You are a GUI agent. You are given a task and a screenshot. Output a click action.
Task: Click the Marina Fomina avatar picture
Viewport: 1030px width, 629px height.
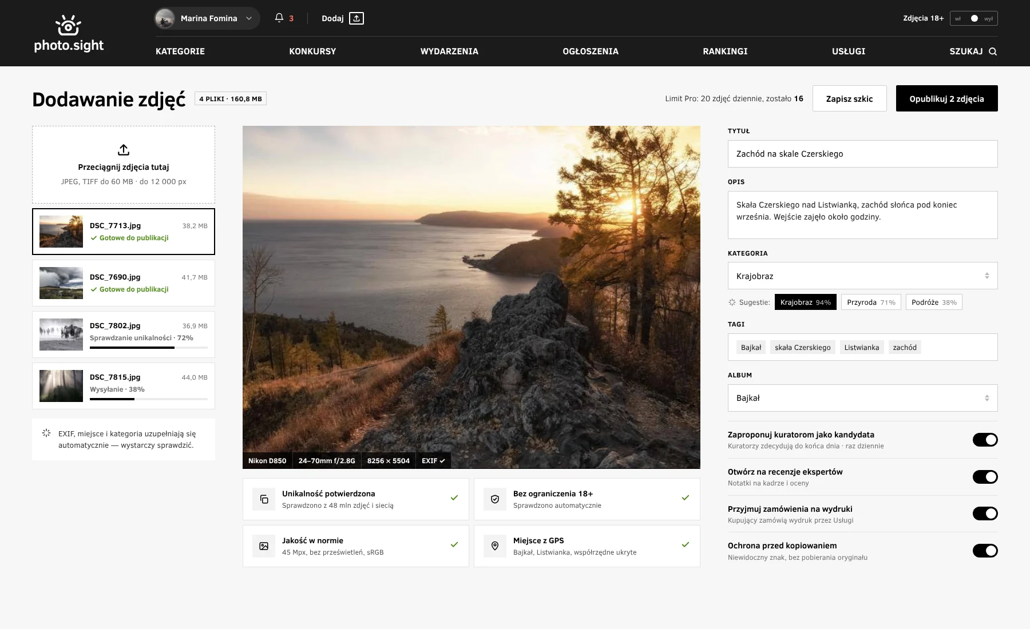[165, 18]
